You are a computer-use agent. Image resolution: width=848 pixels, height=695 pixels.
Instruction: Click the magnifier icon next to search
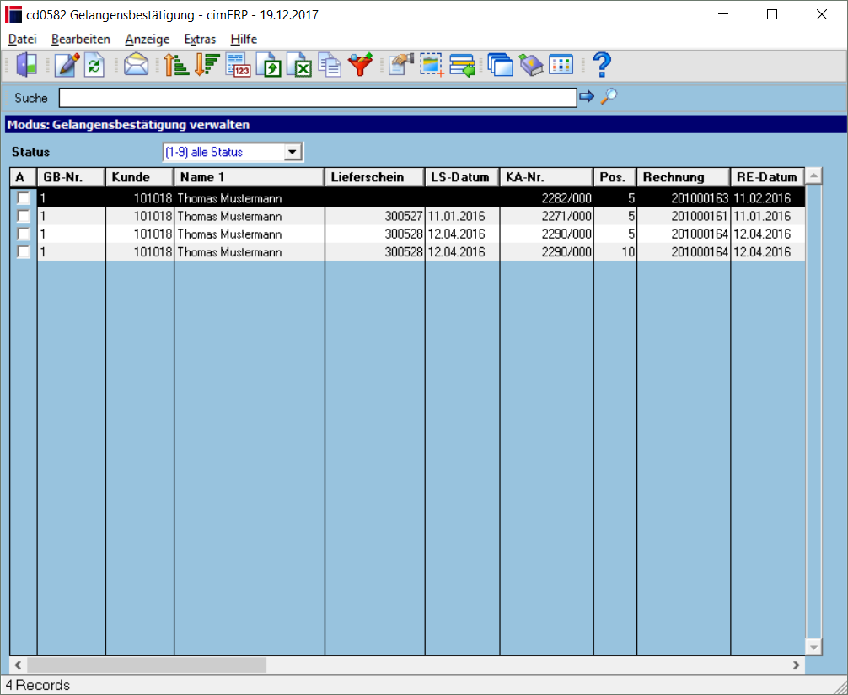click(x=609, y=96)
